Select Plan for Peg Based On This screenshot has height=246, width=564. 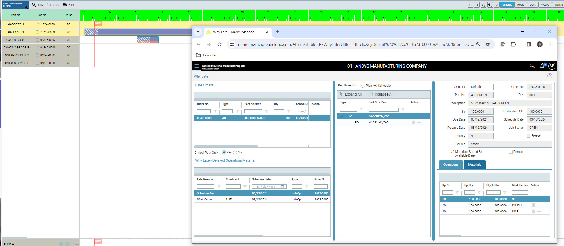coord(363,86)
